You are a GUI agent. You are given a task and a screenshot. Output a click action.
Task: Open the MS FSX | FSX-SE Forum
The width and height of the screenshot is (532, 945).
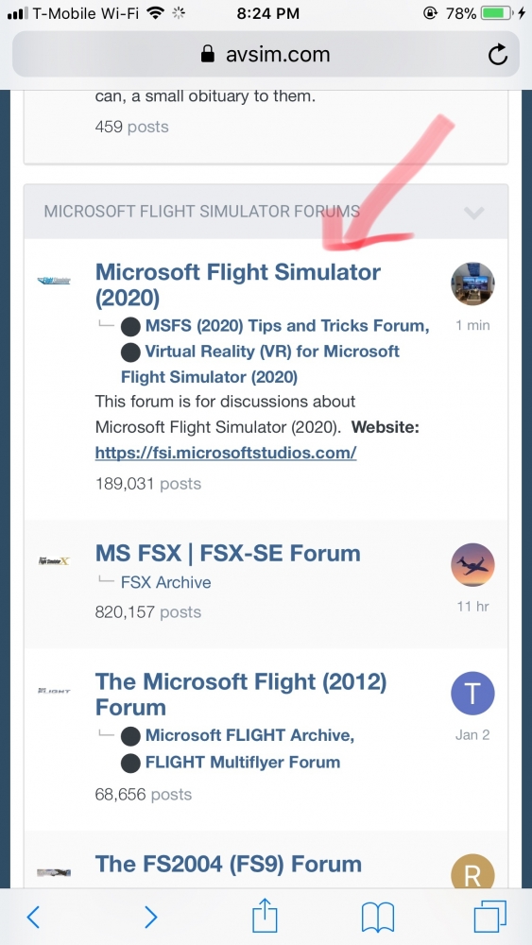(x=228, y=553)
